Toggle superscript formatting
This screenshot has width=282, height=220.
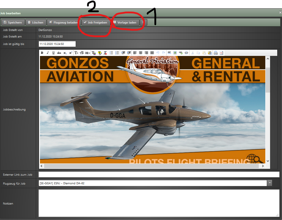[71, 53]
